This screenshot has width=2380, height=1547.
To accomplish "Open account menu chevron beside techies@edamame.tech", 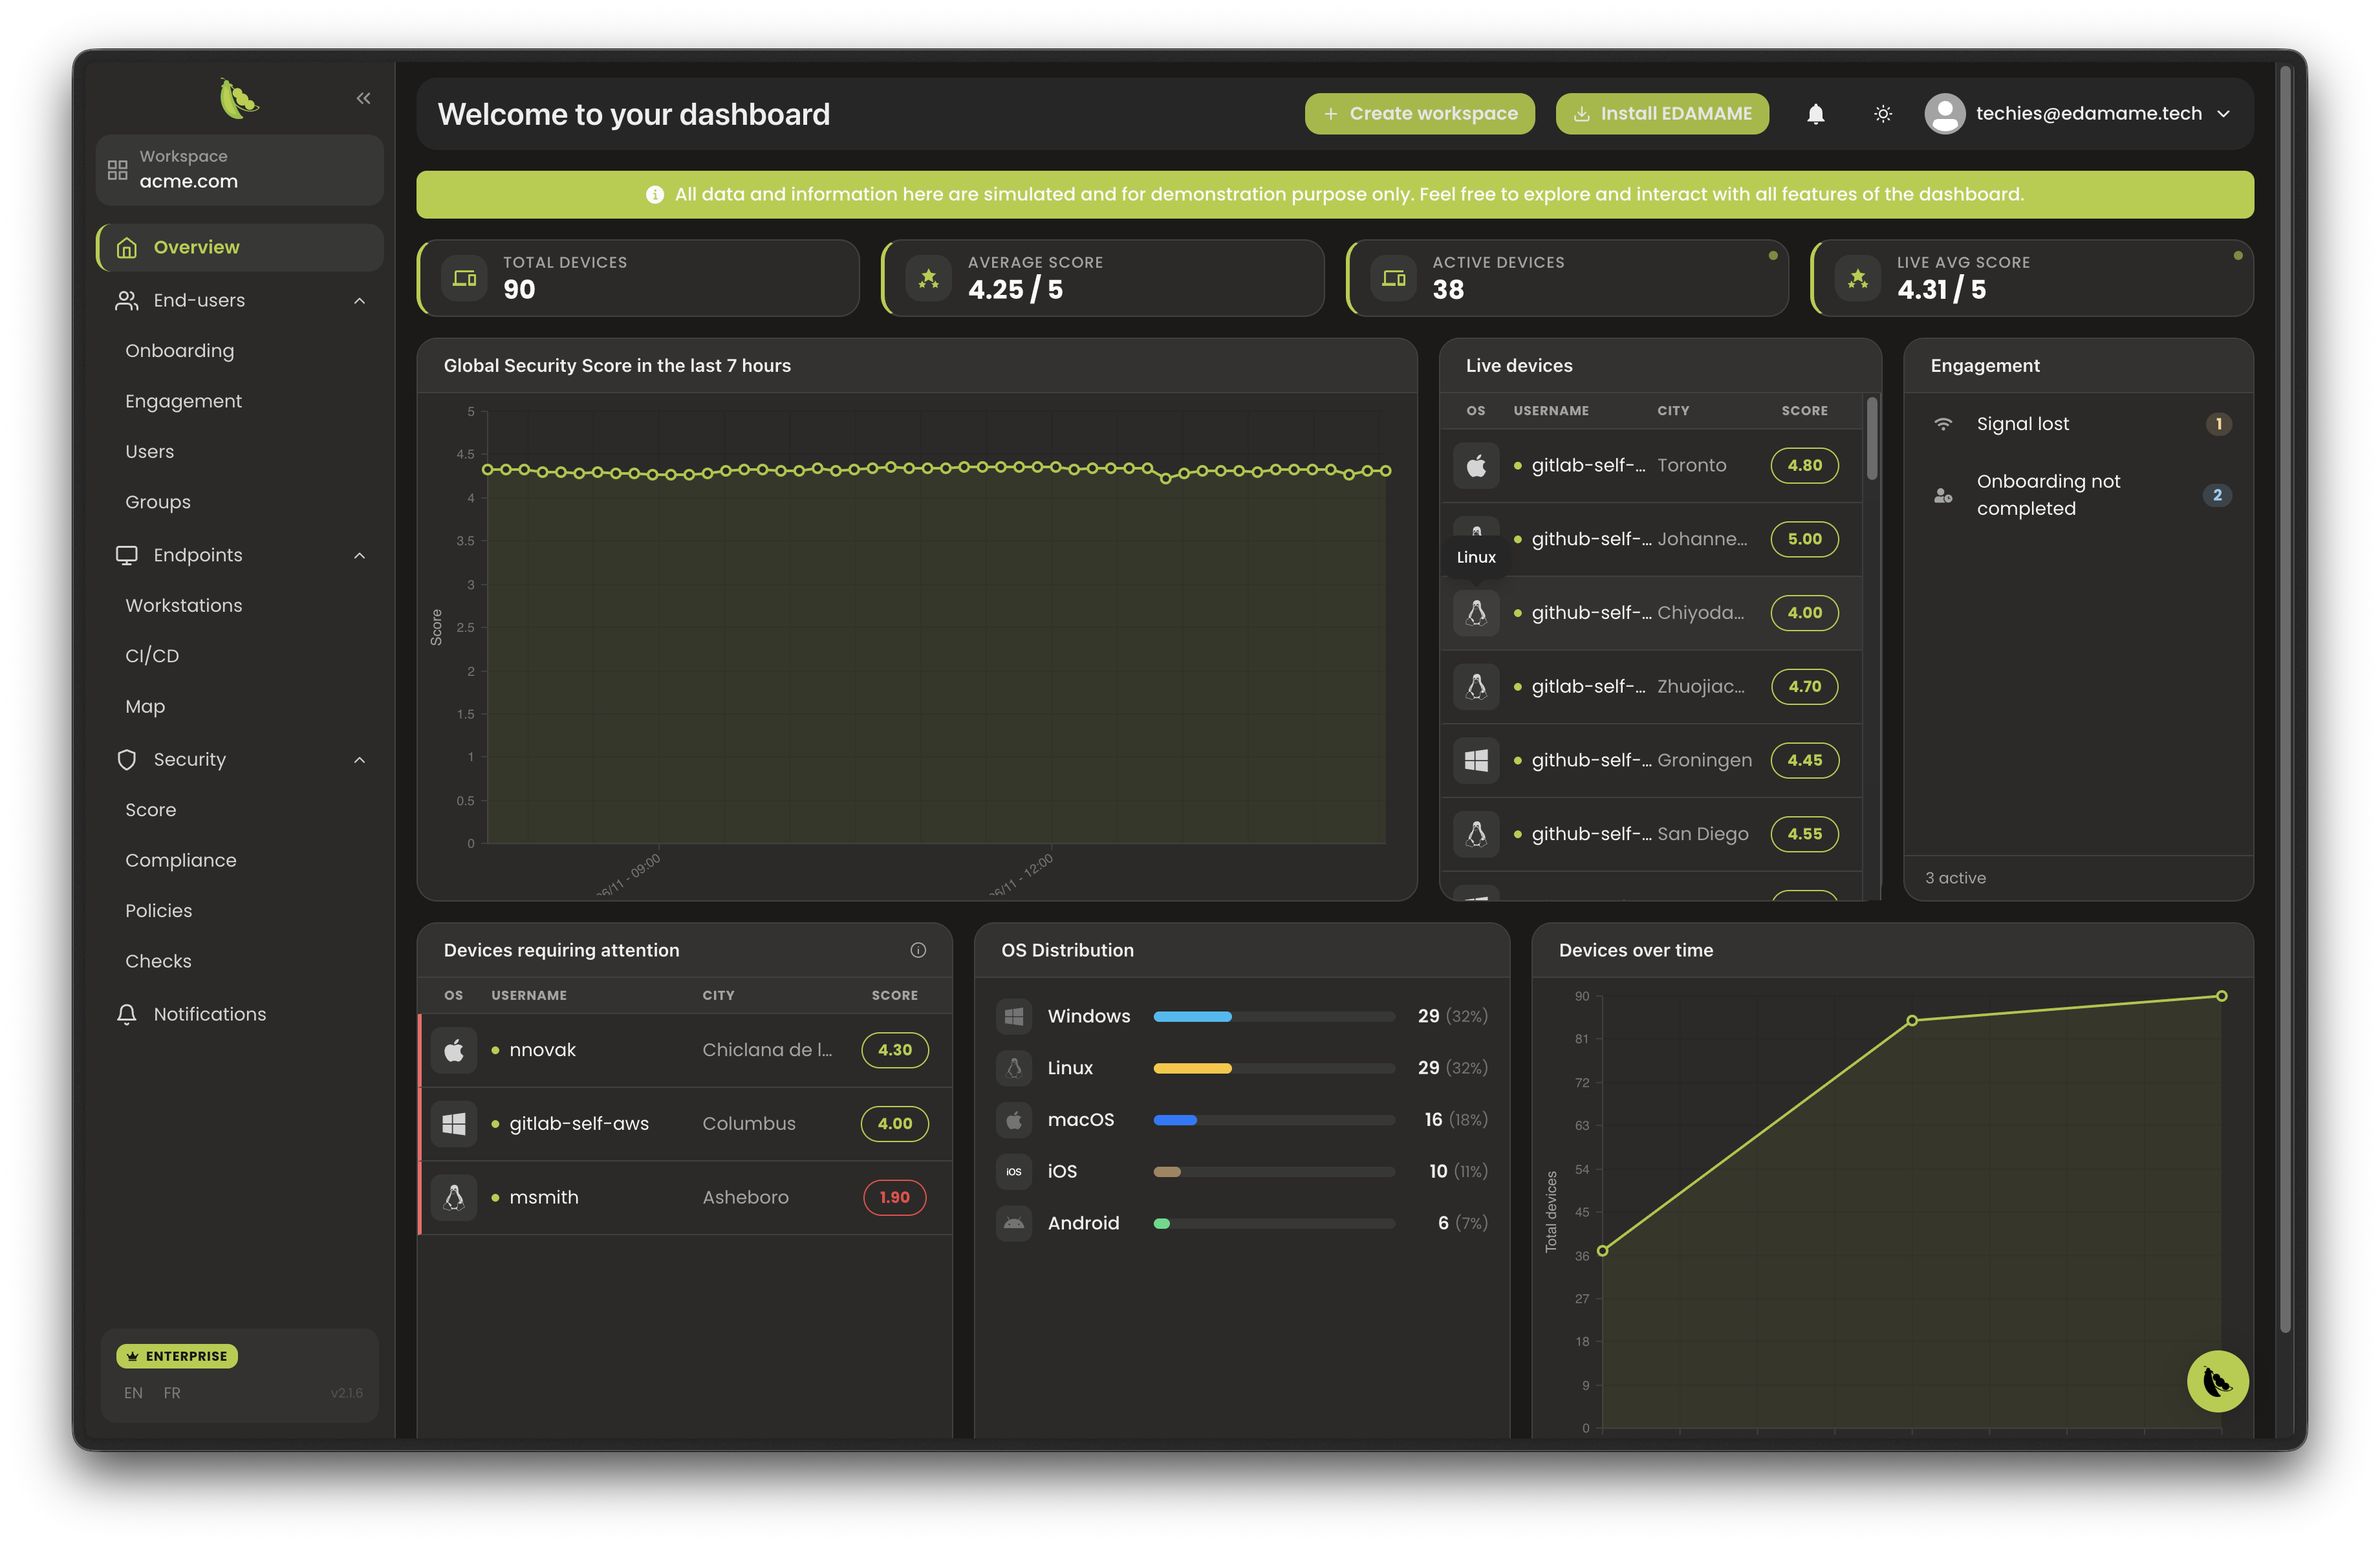I will [2222, 114].
